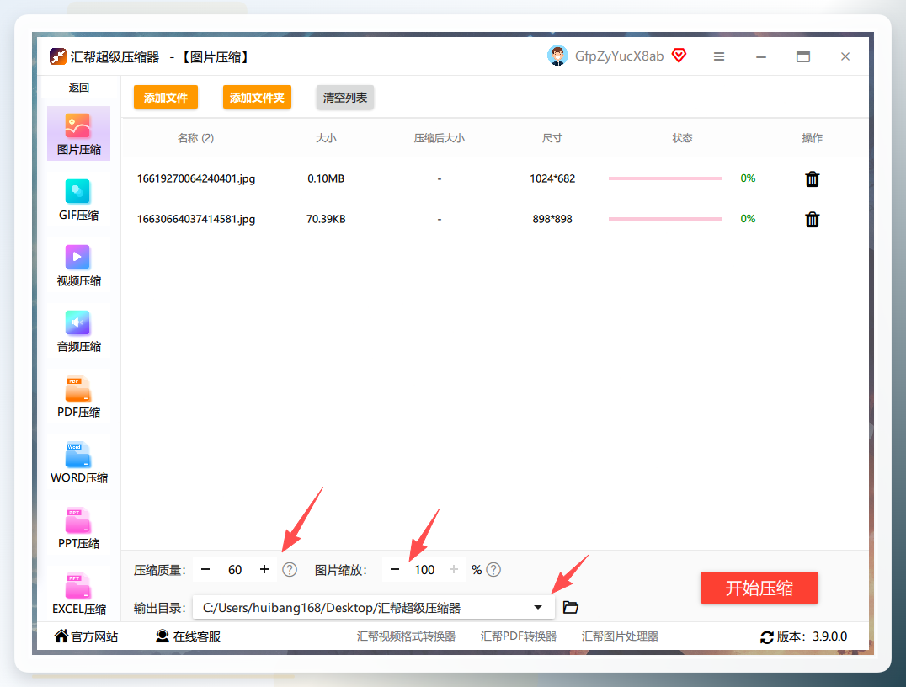Close the 汇帮超级压缩器 window
The width and height of the screenshot is (906, 687).
tap(845, 56)
